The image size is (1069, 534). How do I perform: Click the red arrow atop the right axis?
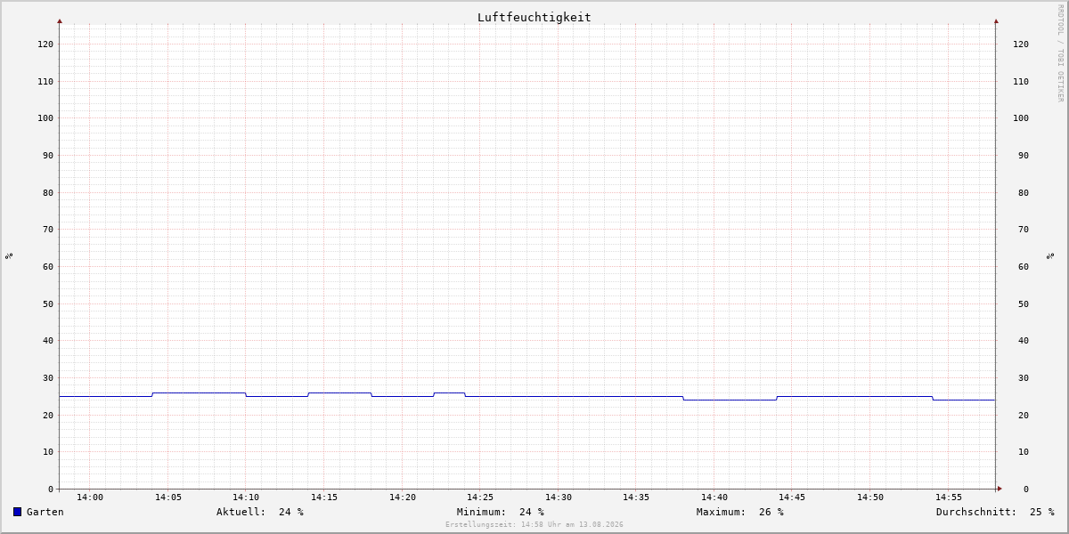[x=996, y=20]
